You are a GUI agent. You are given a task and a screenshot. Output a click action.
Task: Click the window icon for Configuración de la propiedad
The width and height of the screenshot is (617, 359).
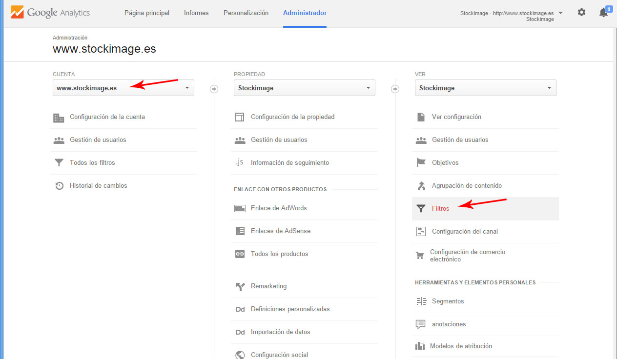(240, 117)
